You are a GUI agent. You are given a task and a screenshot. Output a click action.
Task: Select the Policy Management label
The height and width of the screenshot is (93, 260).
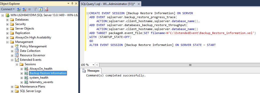(33, 46)
